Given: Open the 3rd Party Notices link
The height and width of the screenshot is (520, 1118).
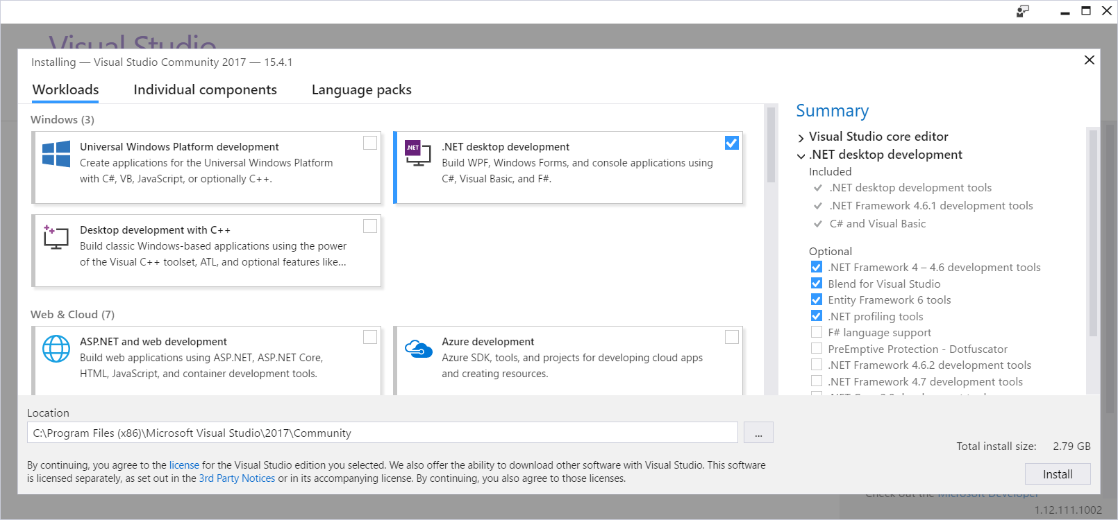Looking at the screenshot, I should (237, 478).
